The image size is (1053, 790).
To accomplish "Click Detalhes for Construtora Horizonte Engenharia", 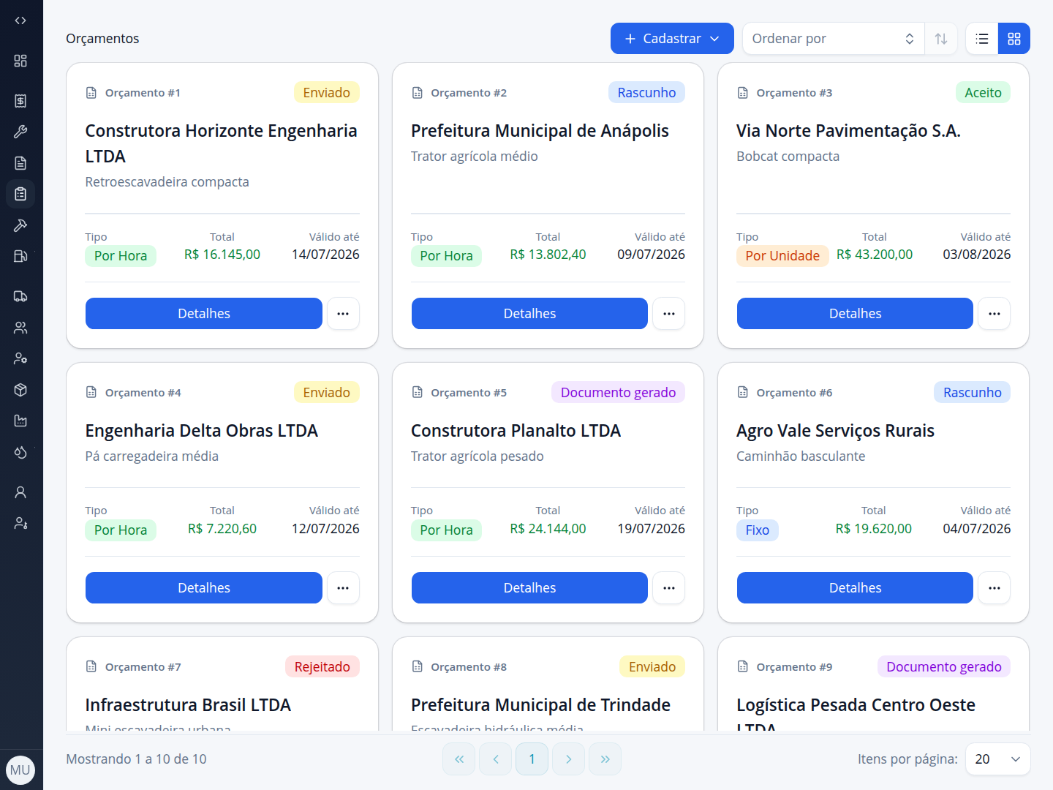I will coord(204,314).
